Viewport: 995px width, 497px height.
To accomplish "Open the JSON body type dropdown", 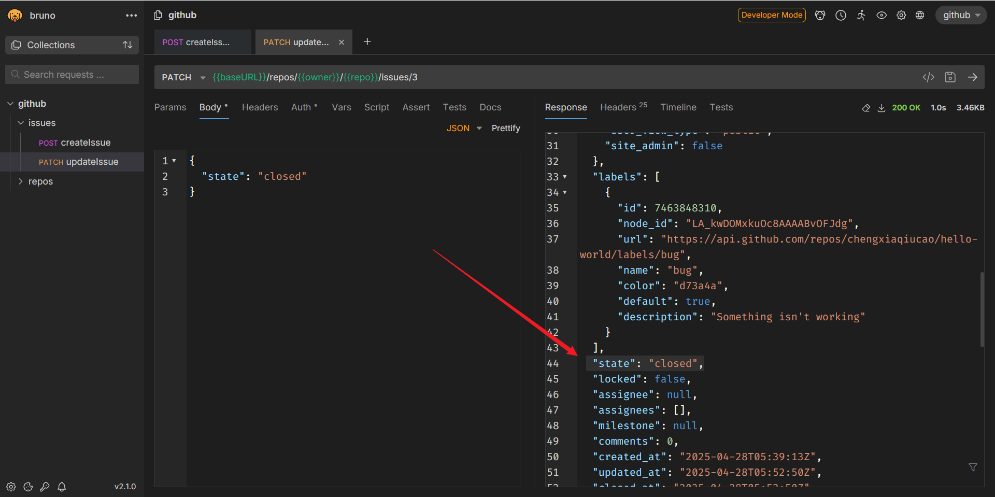I will click(464, 128).
